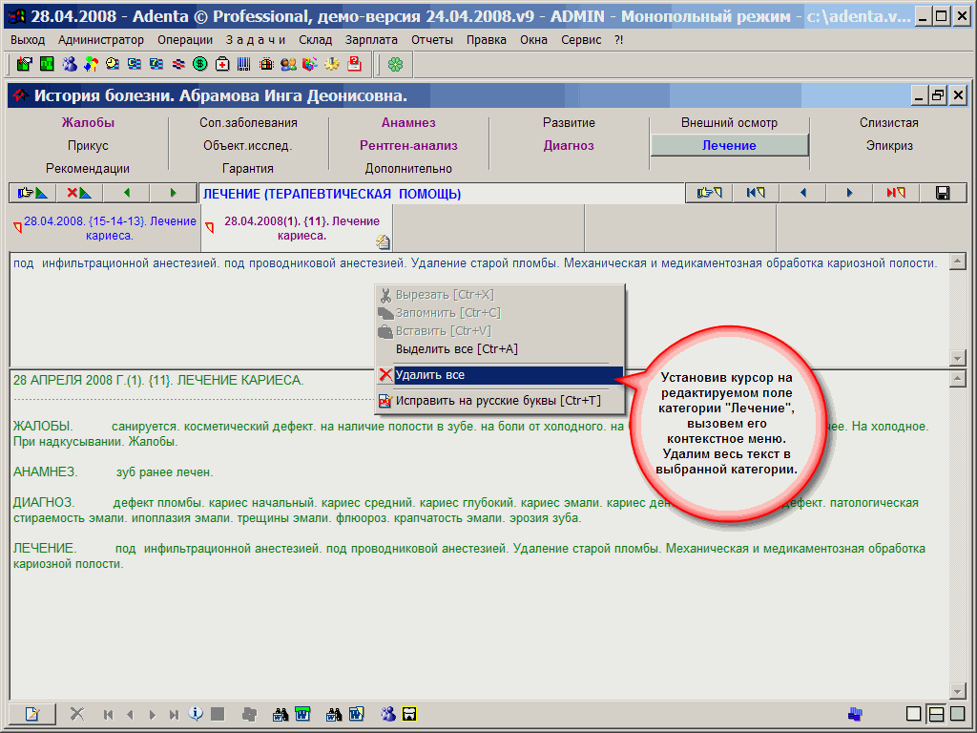Click the blue info icon in bottom bar
The height and width of the screenshot is (733, 977).
click(x=196, y=714)
